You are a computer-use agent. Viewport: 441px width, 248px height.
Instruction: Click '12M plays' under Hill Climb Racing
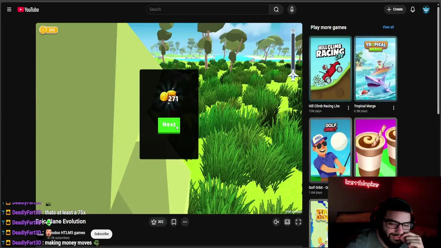coord(315,111)
